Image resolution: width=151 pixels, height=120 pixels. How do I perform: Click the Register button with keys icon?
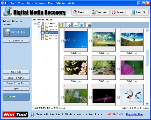tap(100, 12)
